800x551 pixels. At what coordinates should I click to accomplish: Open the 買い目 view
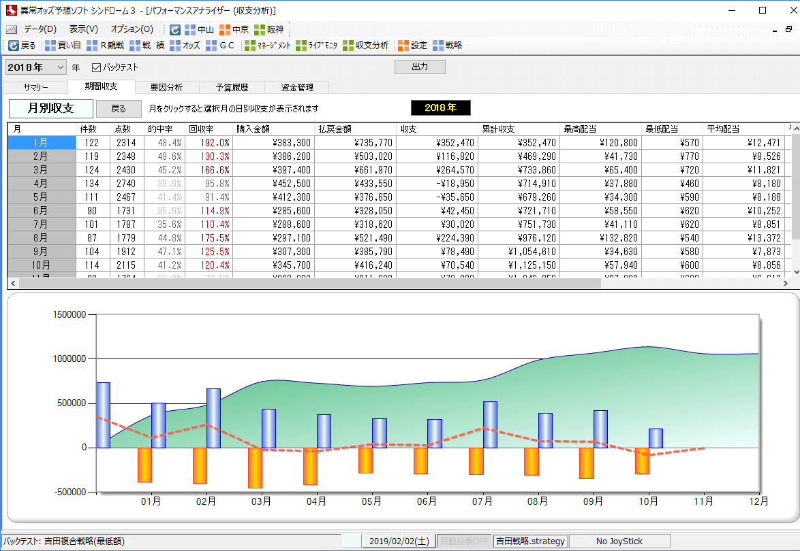pos(63,46)
